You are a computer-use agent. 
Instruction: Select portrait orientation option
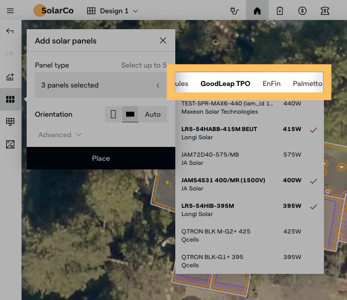pyautogui.click(x=113, y=114)
